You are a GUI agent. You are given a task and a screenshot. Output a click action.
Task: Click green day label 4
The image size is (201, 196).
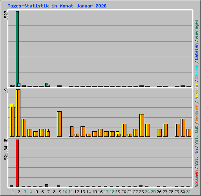click(x=31, y=192)
